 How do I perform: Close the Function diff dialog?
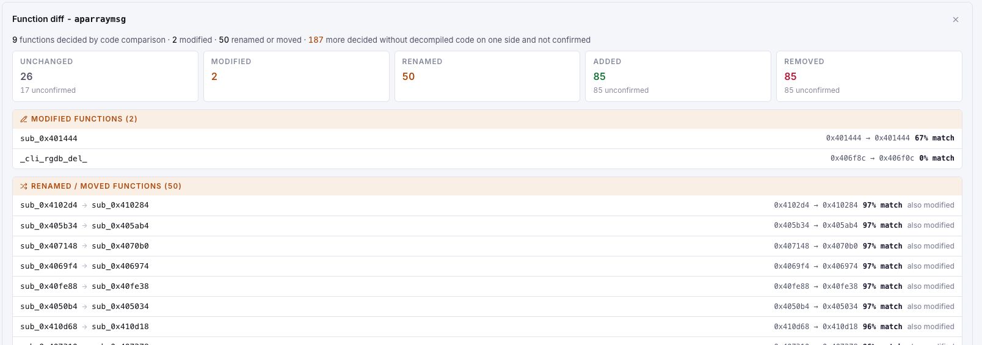pos(956,20)
